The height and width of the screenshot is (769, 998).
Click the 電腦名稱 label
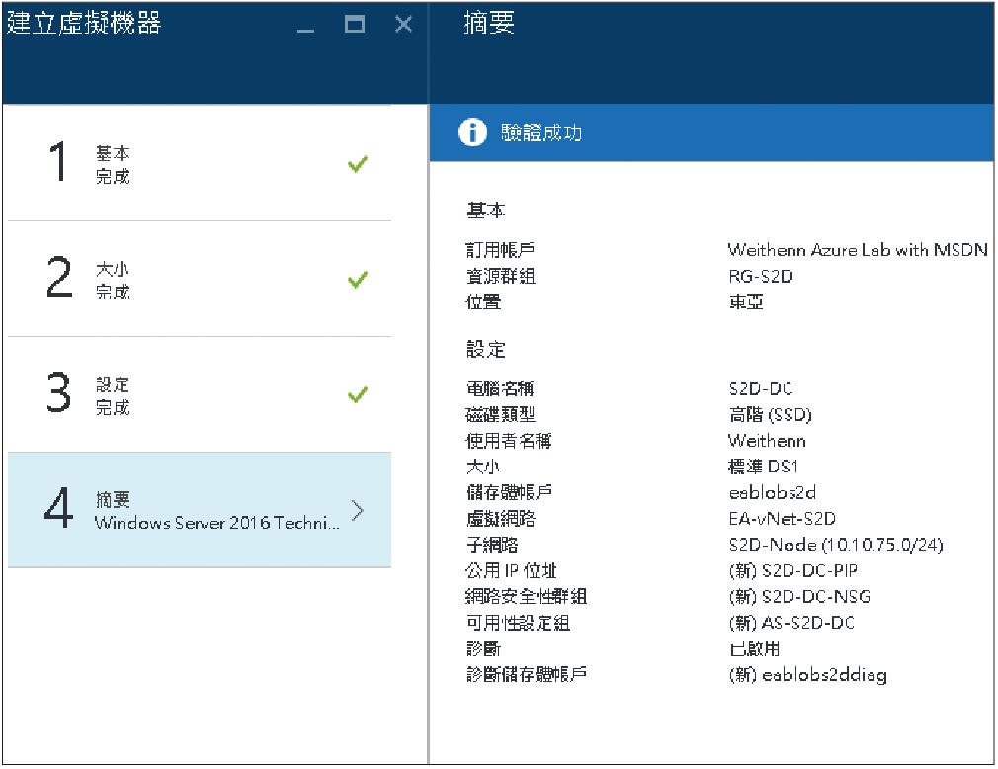(500, 388)
